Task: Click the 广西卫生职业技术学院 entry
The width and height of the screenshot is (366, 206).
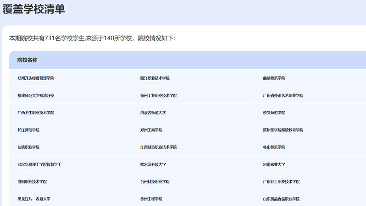Action: pos(36,113)
